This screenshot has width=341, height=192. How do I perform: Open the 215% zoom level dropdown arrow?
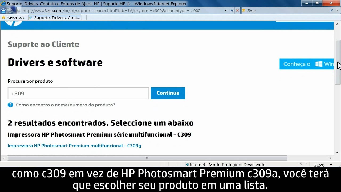tap(331, 165)
